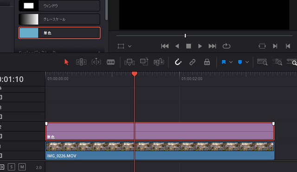This screenshot has height=172, width=297.
Task: Click the generators list scrollbar
Action: click(x=106, y=10)
